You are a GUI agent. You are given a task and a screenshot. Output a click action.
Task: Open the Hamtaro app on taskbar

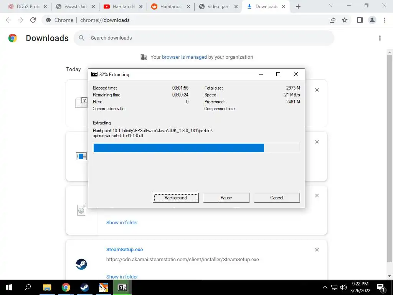103,287
